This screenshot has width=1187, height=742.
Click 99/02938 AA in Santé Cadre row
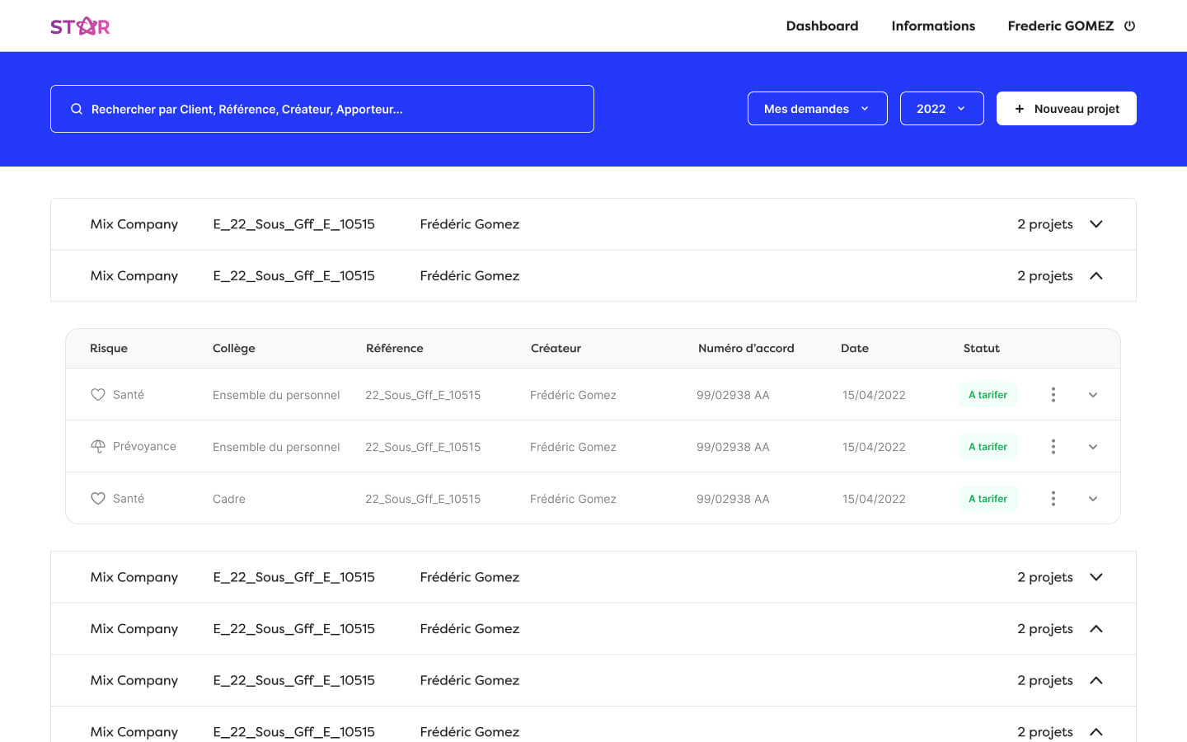pos(733,499)
